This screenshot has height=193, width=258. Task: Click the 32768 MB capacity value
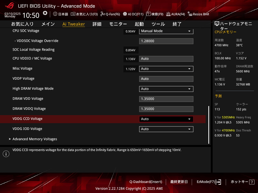tap(243, 84)
